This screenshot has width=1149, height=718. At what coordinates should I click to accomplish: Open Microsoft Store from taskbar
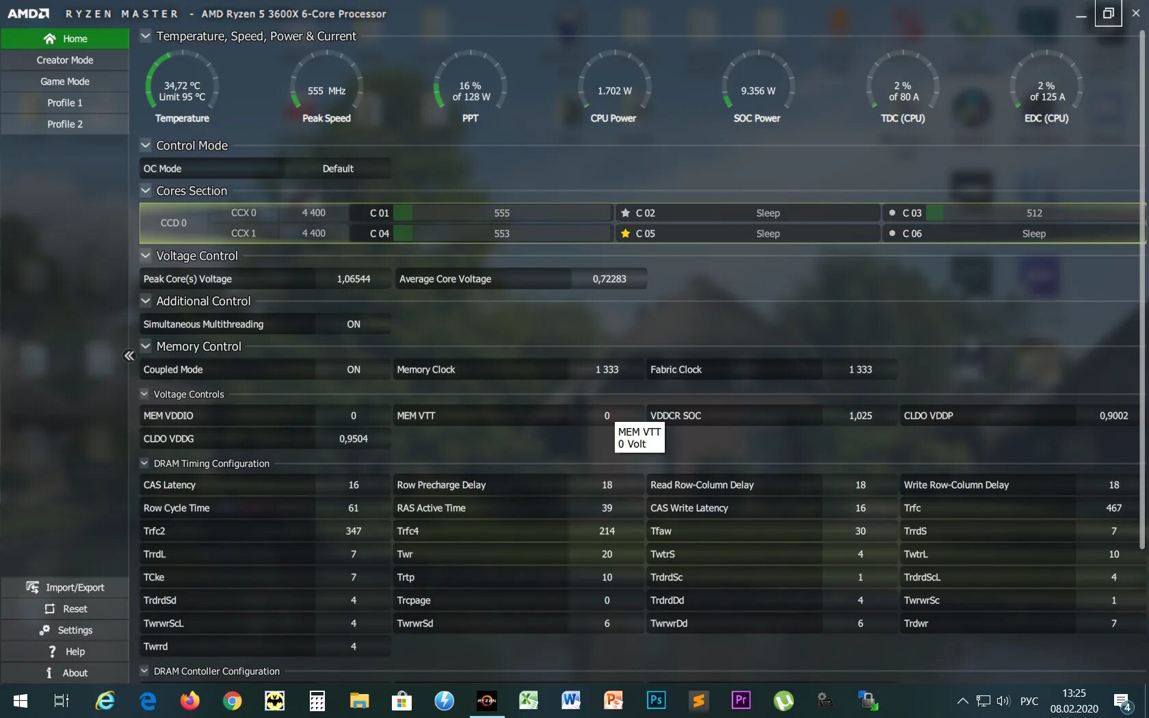click(x=401, y=701)
